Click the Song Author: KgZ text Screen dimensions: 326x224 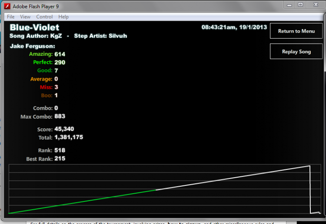pyautogui.click(x=36, y=36)
